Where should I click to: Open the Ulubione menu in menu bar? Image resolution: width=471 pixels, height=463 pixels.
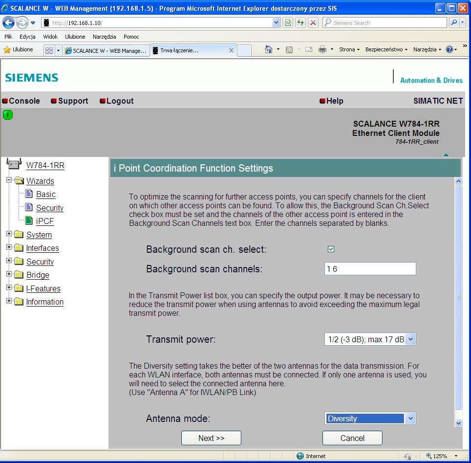75,37
